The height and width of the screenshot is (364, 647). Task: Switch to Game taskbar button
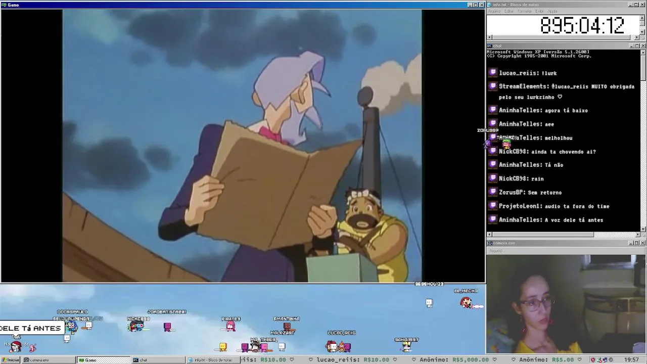coord(103,360)
